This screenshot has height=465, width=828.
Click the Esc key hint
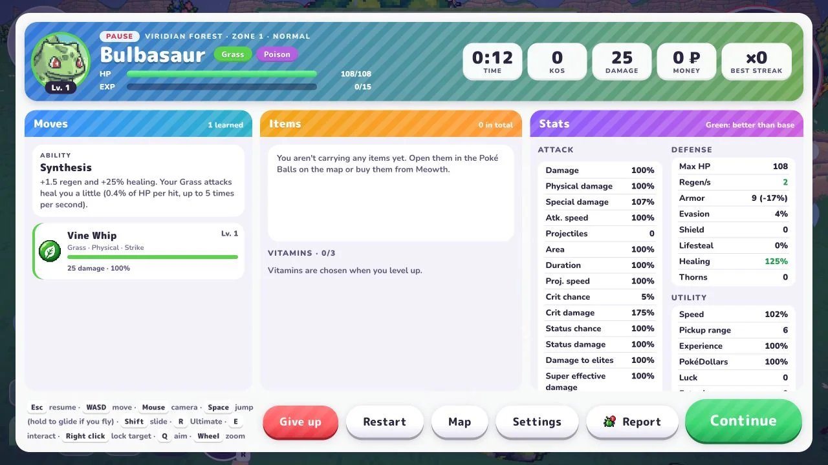pos(37,408)
